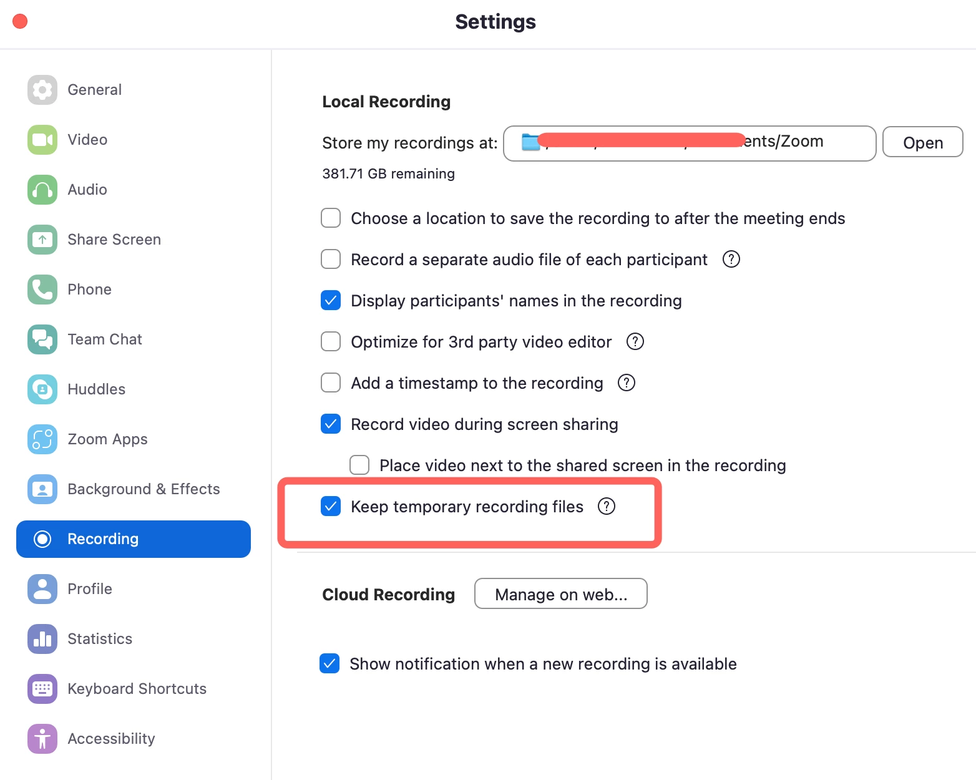Image resolution: width=976 pixels, height=780 pixels.
Task: Click the 381.71 GB remaining text
Action: coord(388,173)
